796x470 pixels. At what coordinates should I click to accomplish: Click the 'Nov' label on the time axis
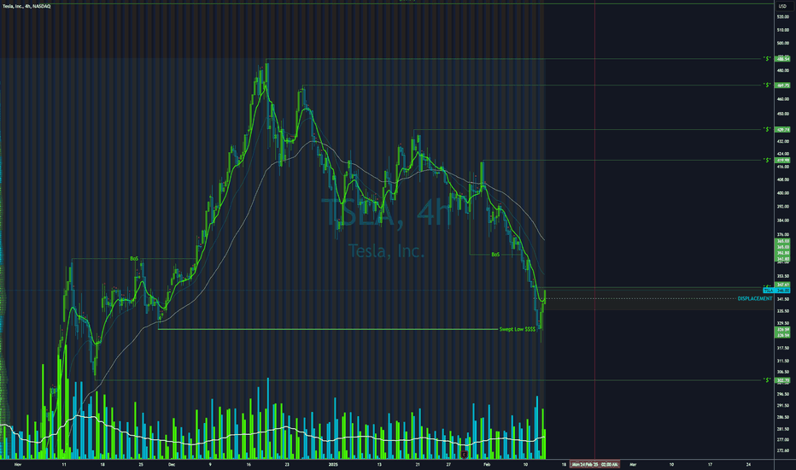(18, 464)
